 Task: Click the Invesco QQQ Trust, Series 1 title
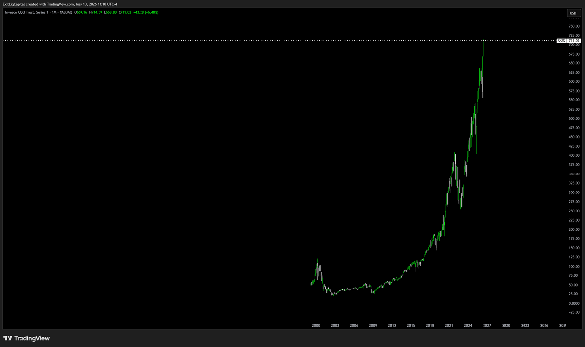pyautogui.click(x=26, y=12)
